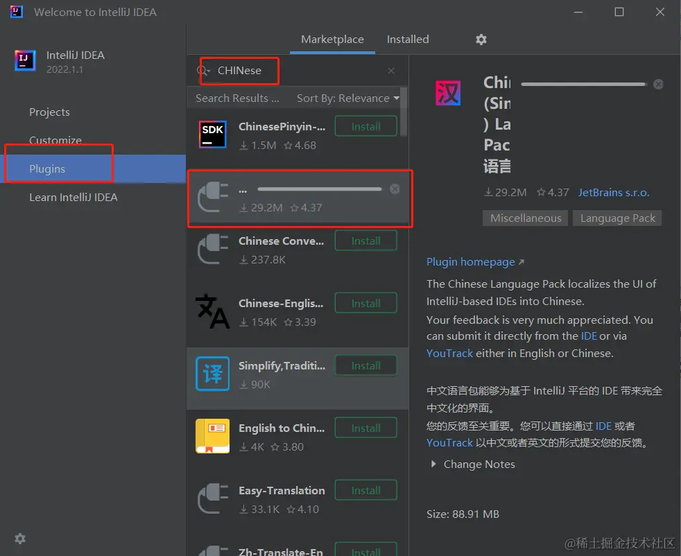This screenshot has height=556, width=681.
Task: Click the Easy-Translation plug icon
Action: point(212,498)
